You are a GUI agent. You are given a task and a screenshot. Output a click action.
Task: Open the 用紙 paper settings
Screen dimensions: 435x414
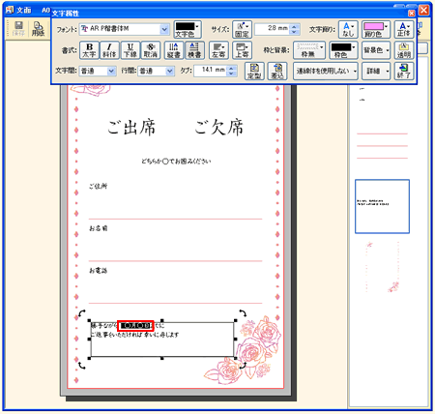click(38, 29)
